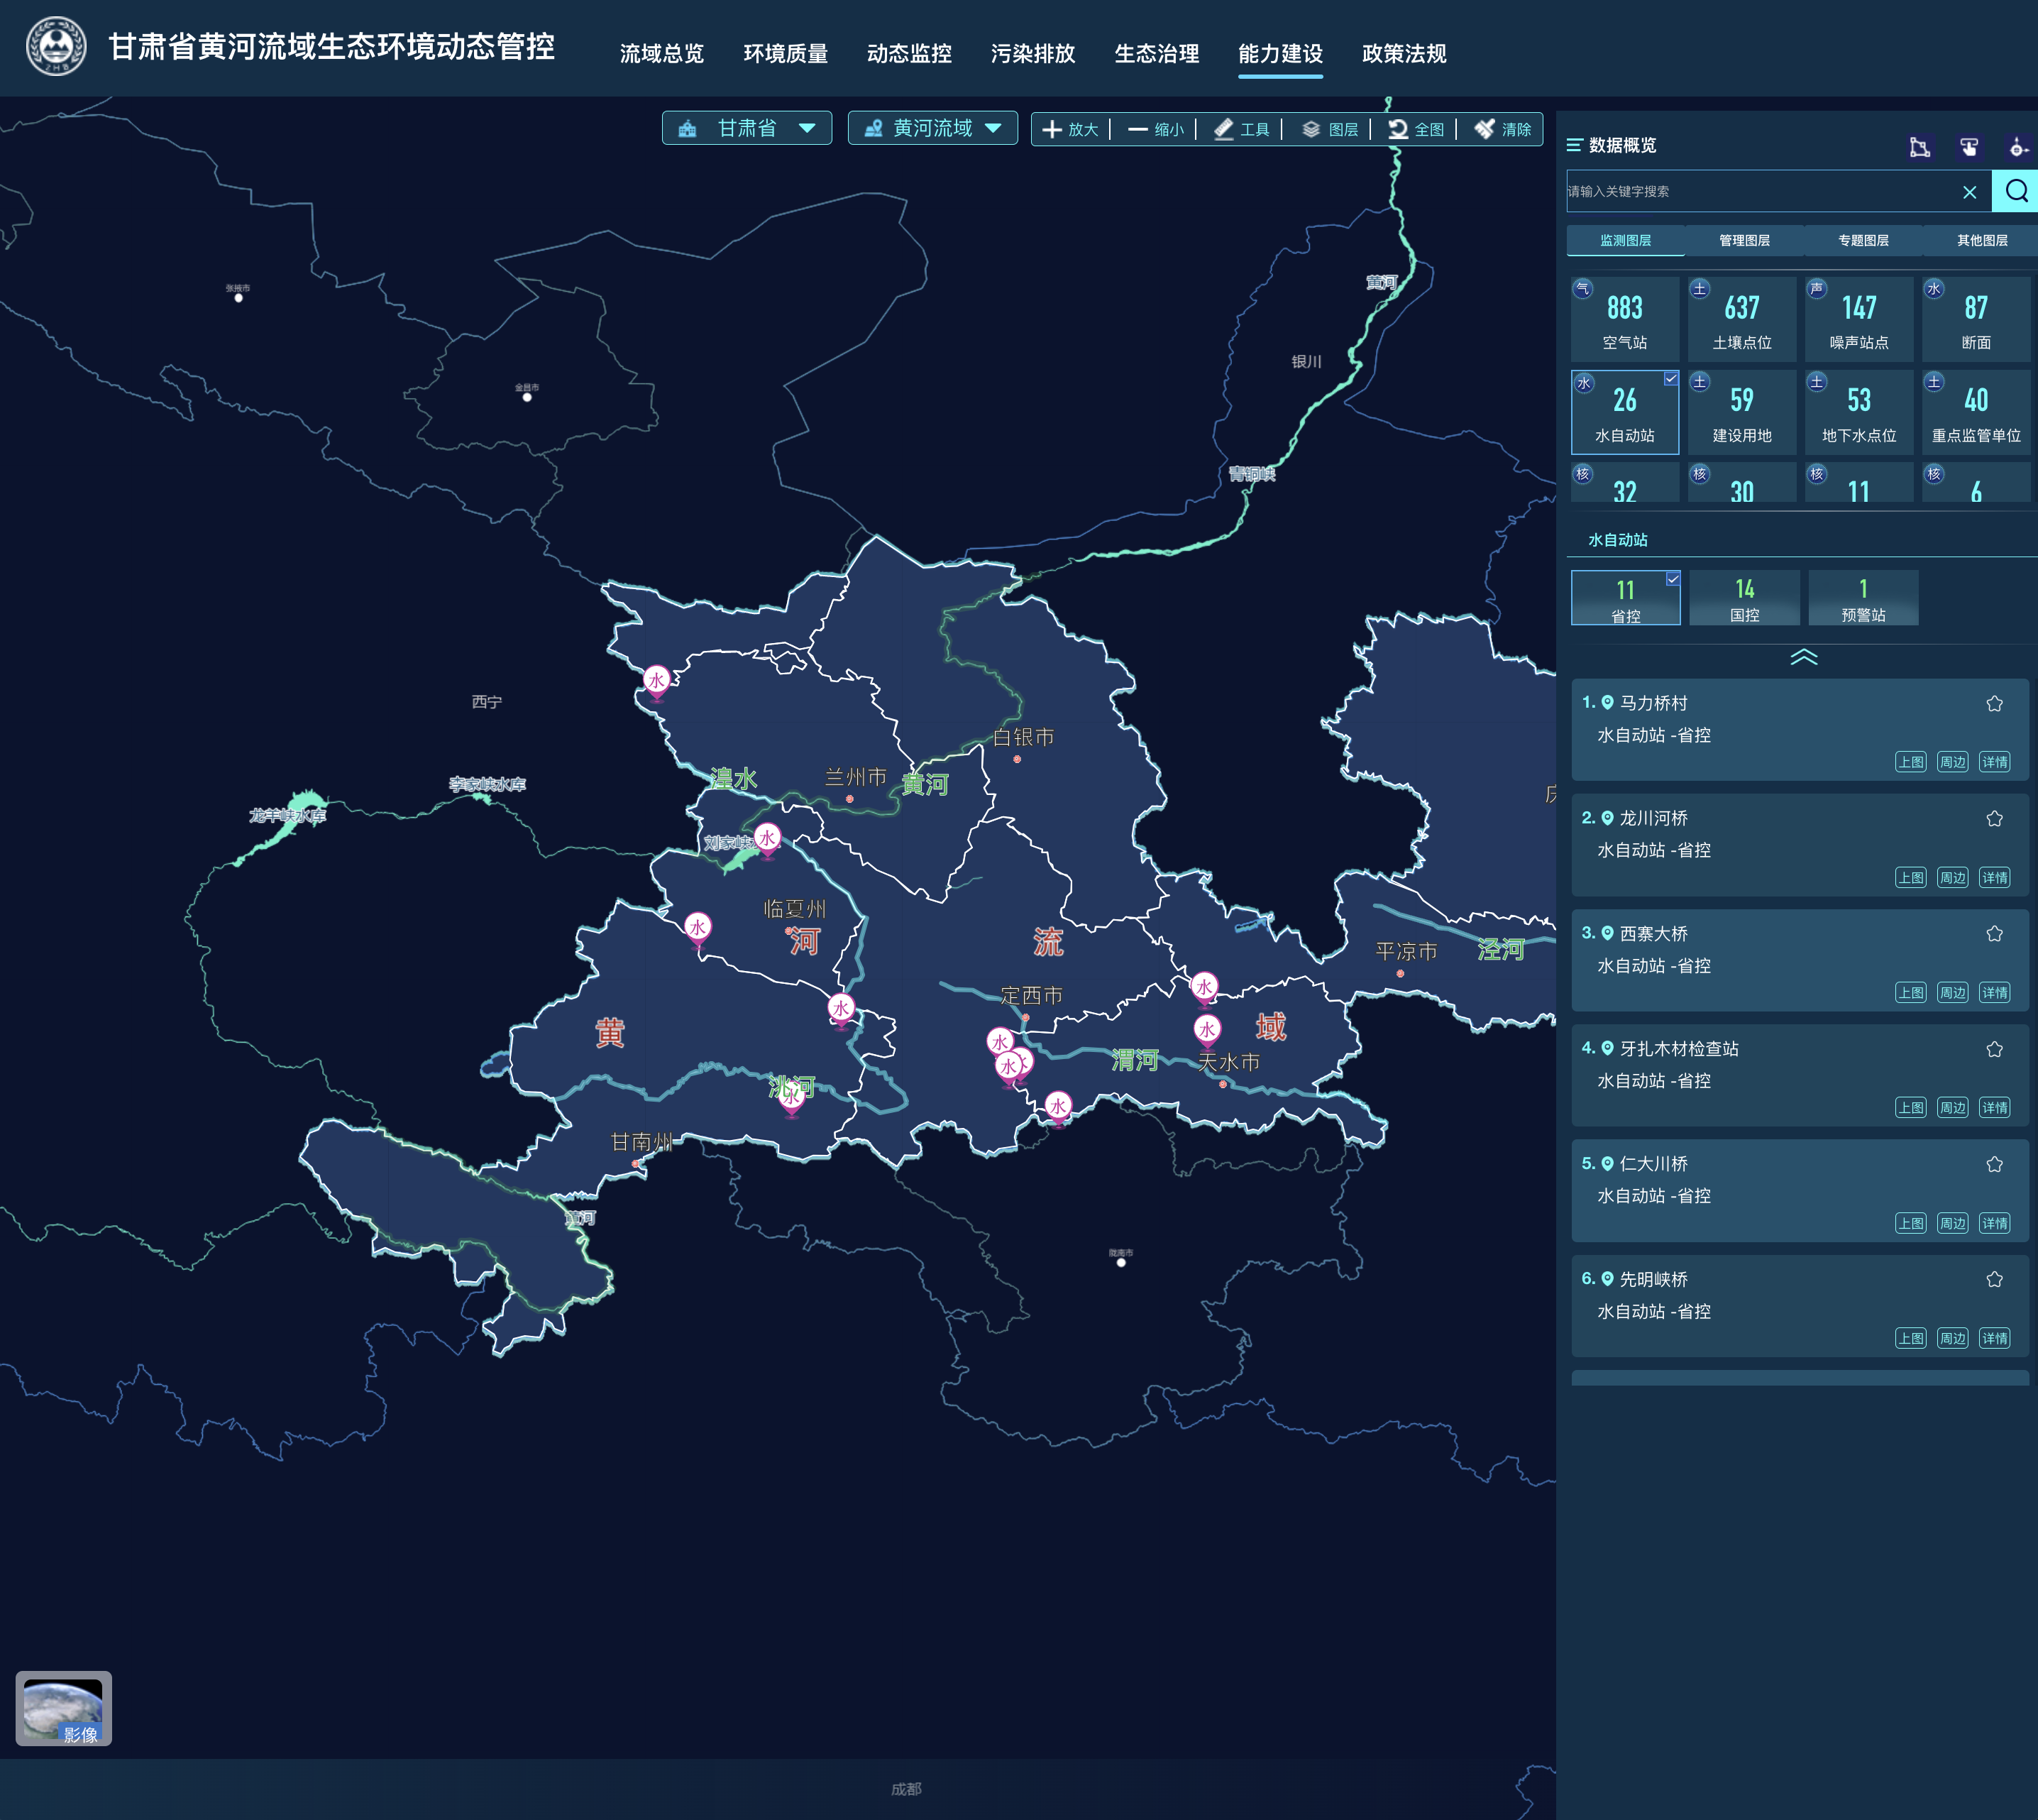The height and width of the screenshot is (1820, 2038).
Task: Toggle the 地下水点位 53 layer tile
Action: 1858,412
